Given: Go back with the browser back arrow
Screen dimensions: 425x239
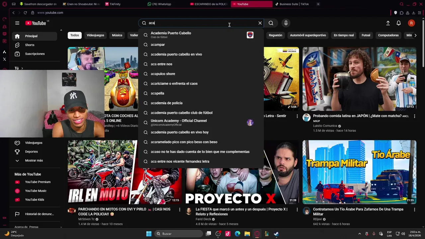Looking at the screenshot, I should coord(13,13).
